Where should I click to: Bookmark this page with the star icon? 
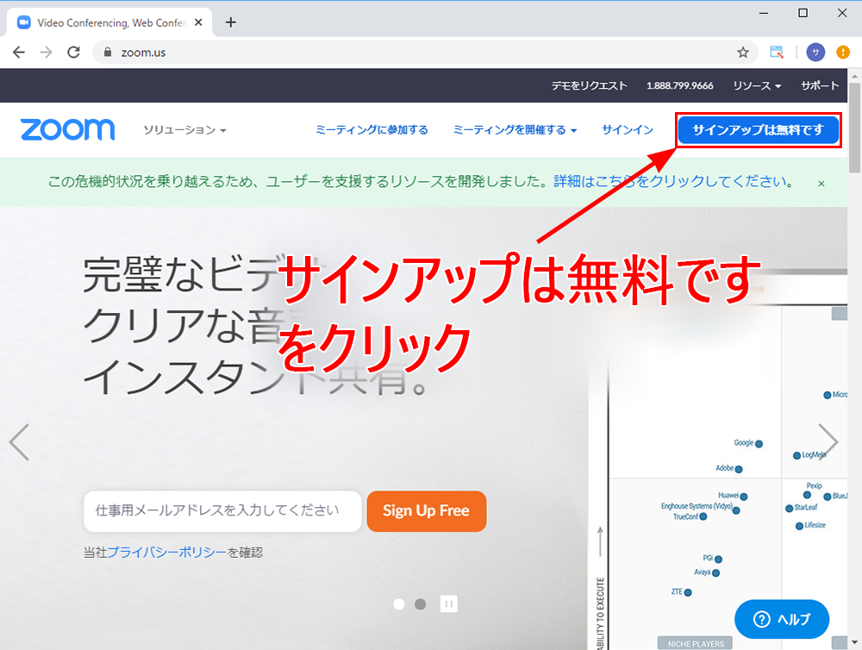[743, 53]
